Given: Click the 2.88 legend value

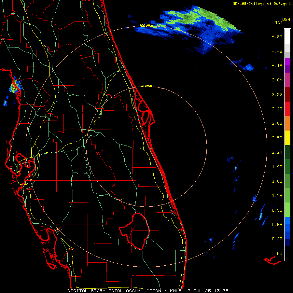Looking at the screenshot, I should tap(277, 123).
